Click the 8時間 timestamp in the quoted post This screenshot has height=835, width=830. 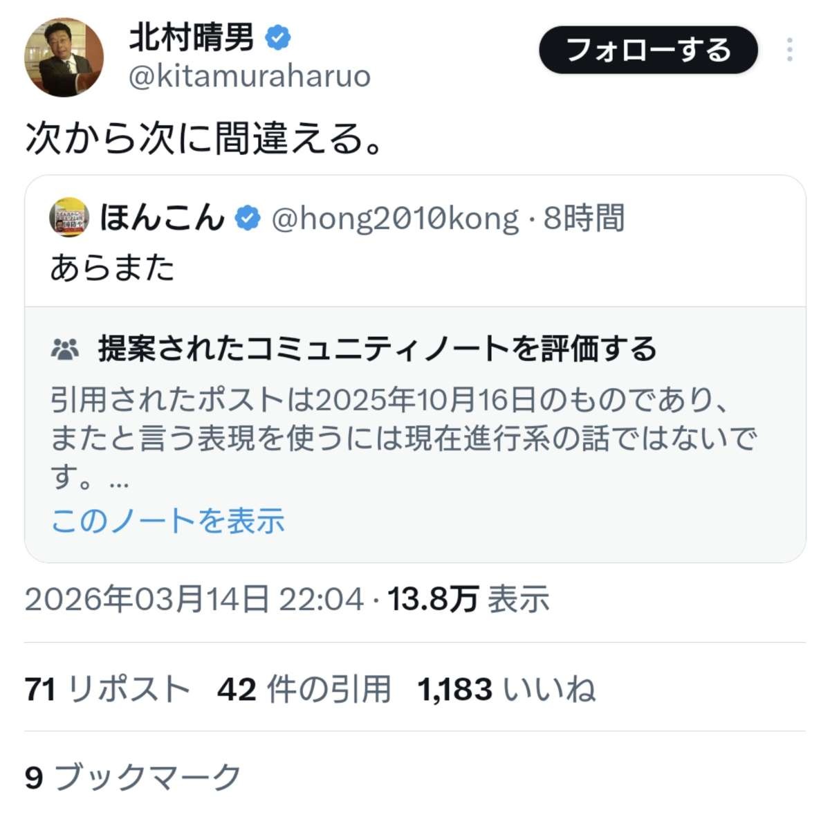click(584, 219)
